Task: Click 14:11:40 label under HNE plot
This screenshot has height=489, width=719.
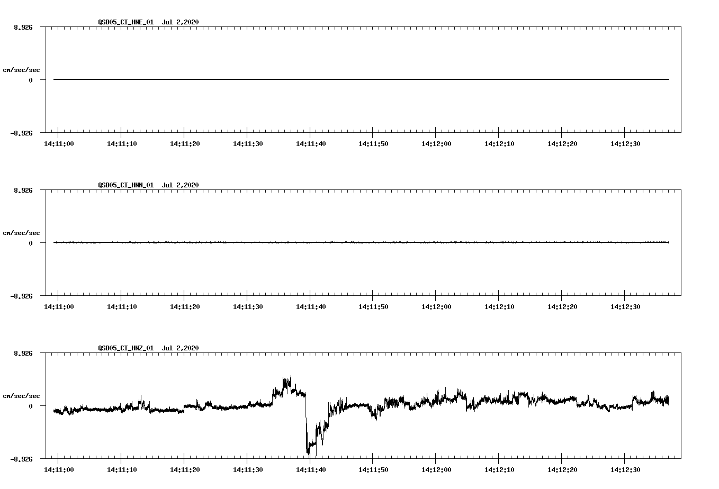Action: (310, 144)
